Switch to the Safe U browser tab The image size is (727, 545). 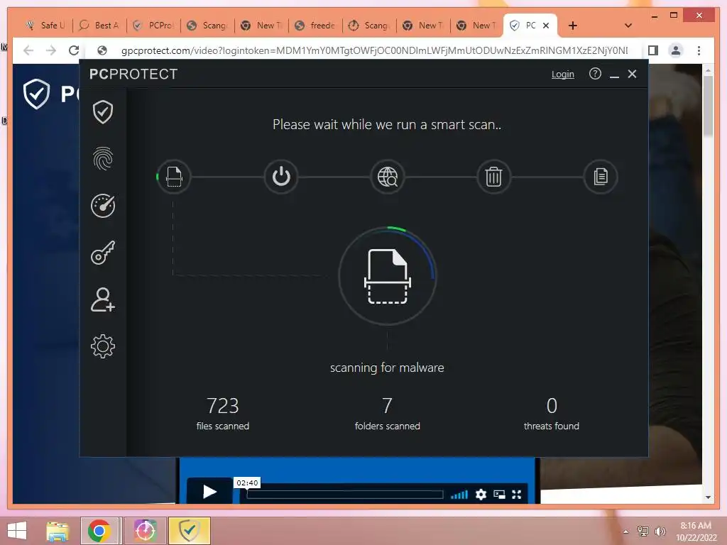click(45, 26)
